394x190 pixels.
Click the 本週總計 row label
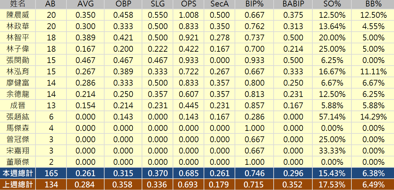coord(18,173)
